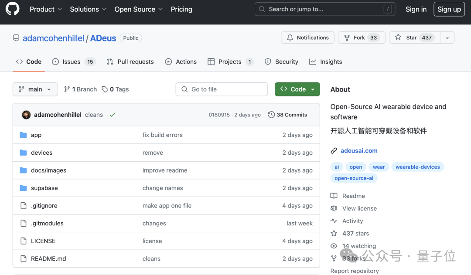This screenshot has height=275, width=471.
Task: Expand the Open Source menu
Action: pos(139,9)
